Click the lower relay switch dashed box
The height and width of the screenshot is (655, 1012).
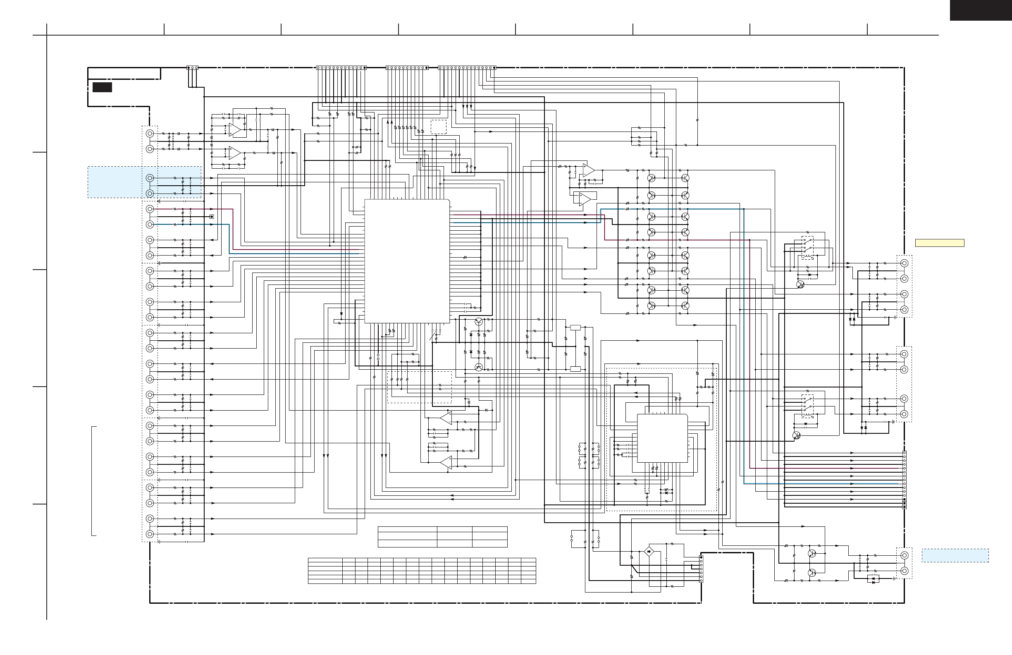pos(807,406)
